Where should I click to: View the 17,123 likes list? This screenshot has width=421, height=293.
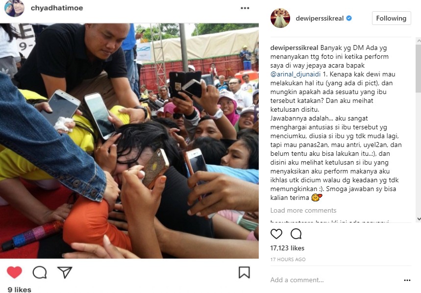[287, 248]
